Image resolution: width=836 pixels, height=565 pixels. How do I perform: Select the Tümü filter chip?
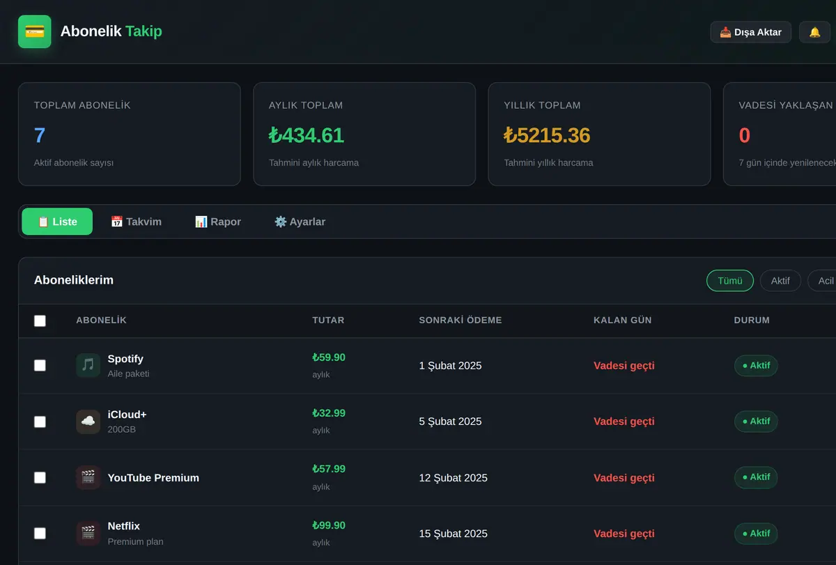(x=730, y=281)
